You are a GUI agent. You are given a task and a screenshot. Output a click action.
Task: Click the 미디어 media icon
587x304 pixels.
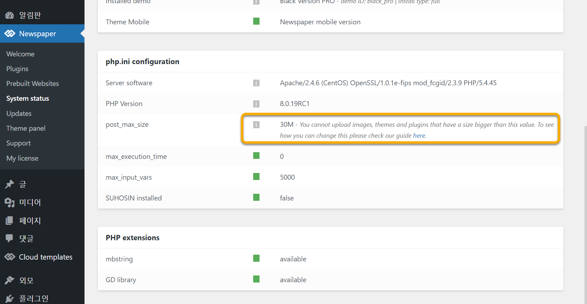[10, 203]
